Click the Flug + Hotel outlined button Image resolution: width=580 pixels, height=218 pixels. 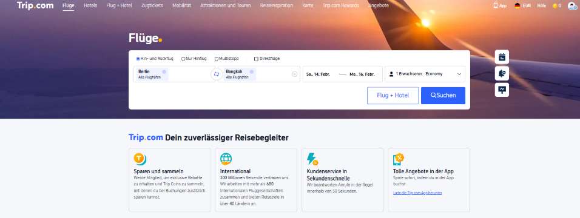[393, 95]
